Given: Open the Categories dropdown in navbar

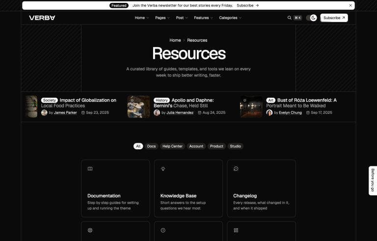Looking at the screenshot, I should (230, 18).
